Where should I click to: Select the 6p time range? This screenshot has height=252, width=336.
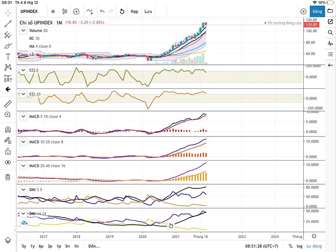pos(41,246)
